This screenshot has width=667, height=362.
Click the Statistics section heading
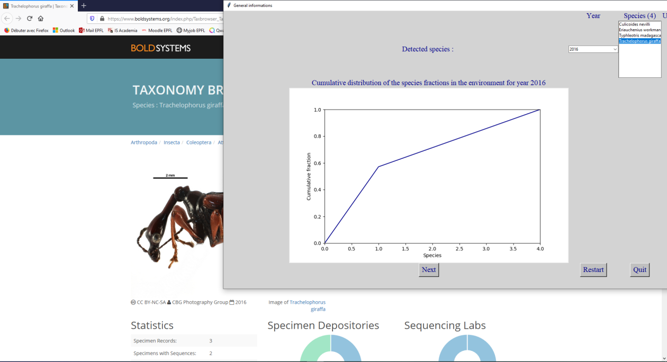152,325
